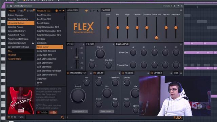The width and height of the screenshot is (217, 122).
Task: Select the two-column browser layout icon
Action: coord(12,117)
